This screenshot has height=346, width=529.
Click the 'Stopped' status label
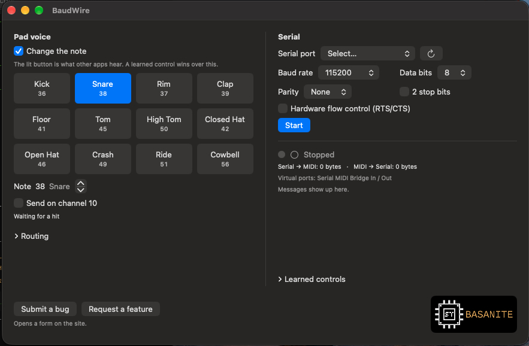[x=319, y=155]
